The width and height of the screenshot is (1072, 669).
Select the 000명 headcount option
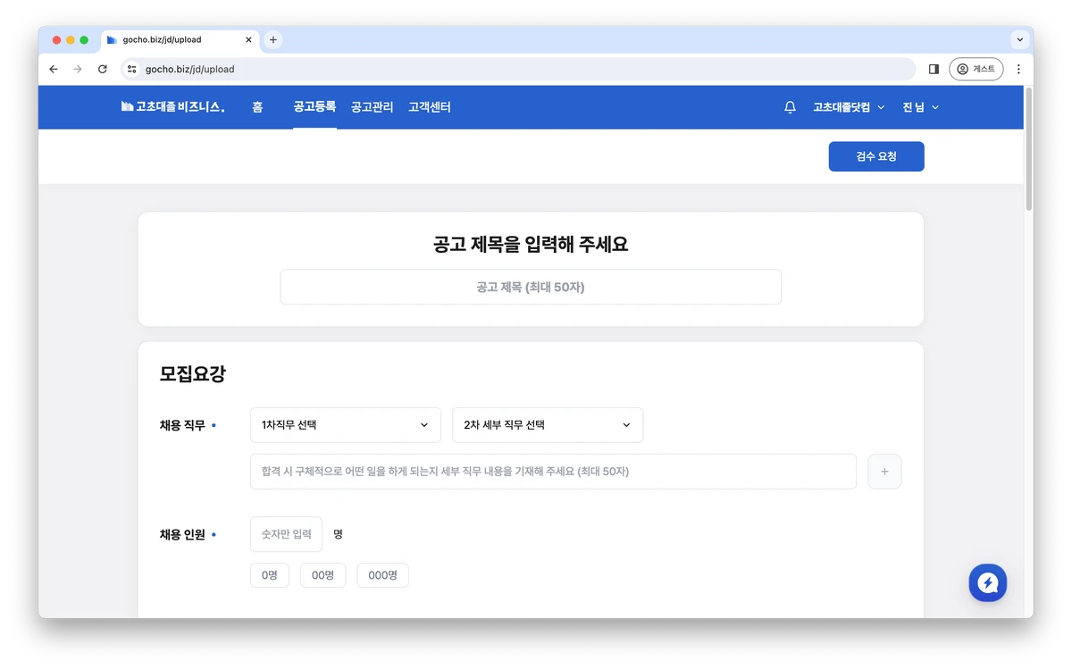[x=382, y=575]
